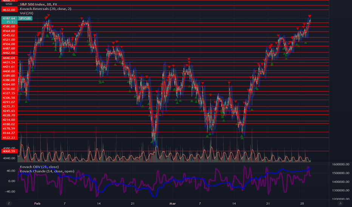The width and height of the screenshot is (352, 207).
Task: Click the 4306.58 price level label
Action: [9, 98]
